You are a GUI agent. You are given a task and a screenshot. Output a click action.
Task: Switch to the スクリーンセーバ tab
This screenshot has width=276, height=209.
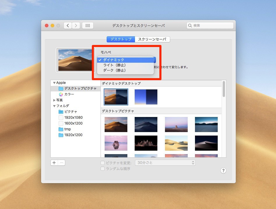[x=152, y=39]
